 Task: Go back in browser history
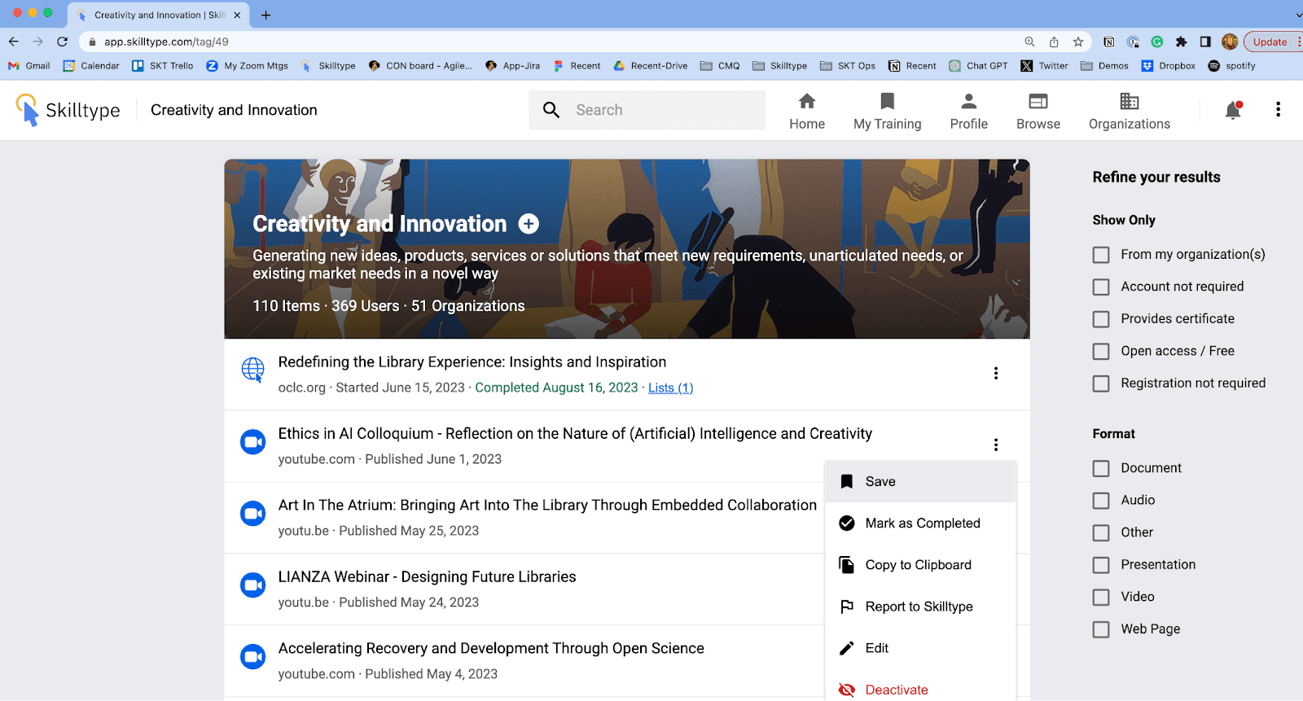[13, 42]
